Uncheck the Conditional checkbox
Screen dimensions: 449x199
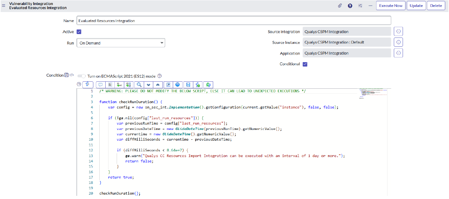(305, 64)
